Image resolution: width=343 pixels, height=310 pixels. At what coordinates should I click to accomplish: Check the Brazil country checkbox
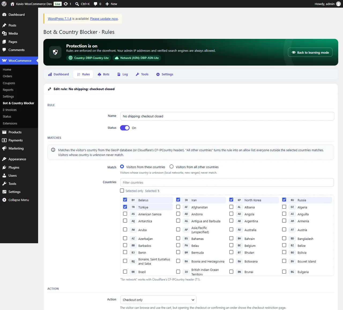pos(125,272)
